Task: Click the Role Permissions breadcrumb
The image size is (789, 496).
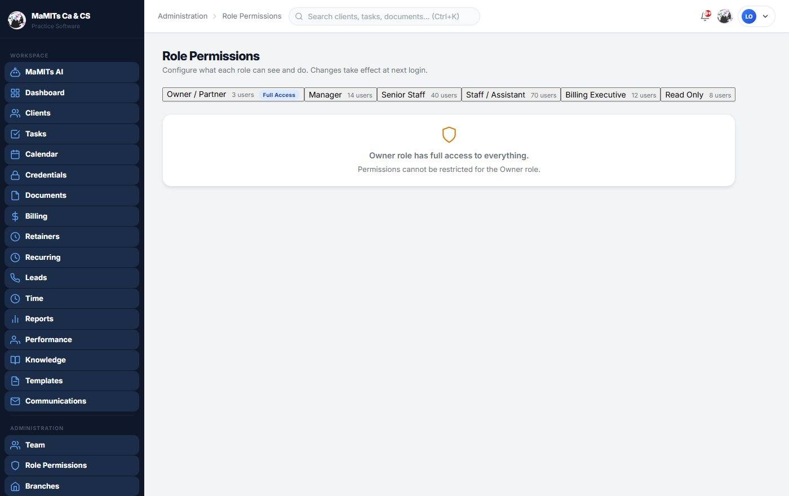Action: pos(252,16)
